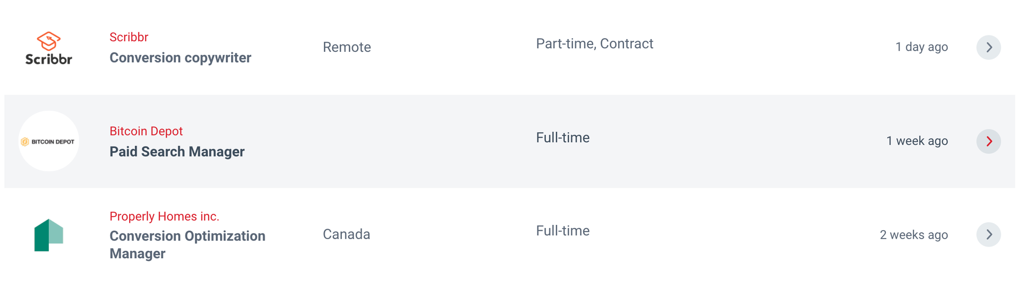Open the Scribbr company link
This screenshot has width=1016, height=282.
point(129,37)
